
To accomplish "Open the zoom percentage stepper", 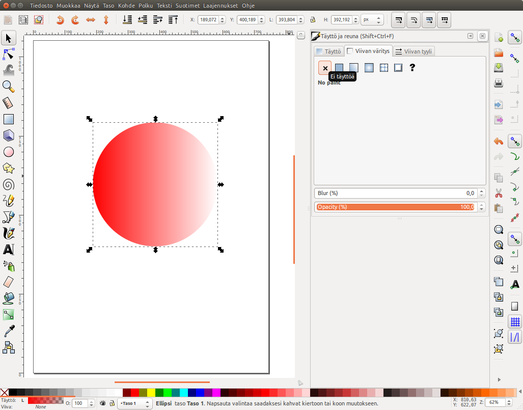I will tap(508, 402).
